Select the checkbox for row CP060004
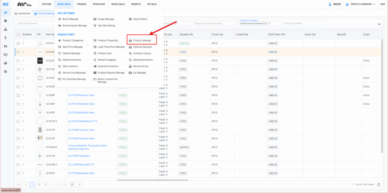This screenshot has height=193, width=388. tap(18, 147)
